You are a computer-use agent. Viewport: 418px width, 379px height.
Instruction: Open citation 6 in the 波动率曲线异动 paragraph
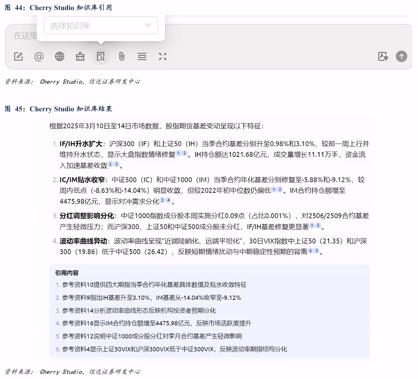coord(310,251)
